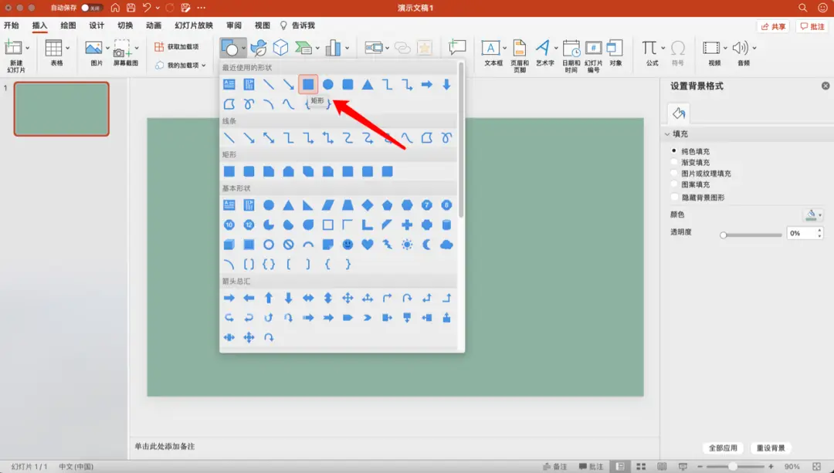This screenshot has width=834, height=473.
Task: Click the Comments (批注) button top right
Action: (812, 26)
